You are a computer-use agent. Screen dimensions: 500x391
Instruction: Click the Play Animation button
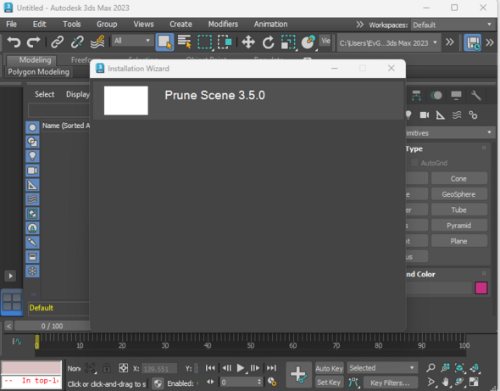(x=241, y=368)
